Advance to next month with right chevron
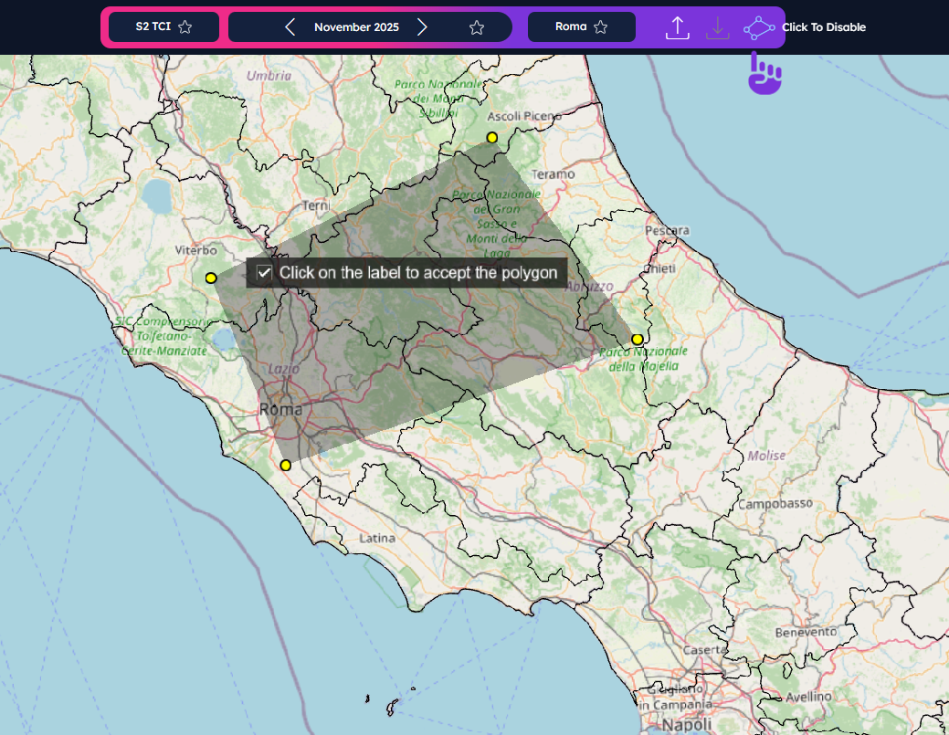 (422, 27)
